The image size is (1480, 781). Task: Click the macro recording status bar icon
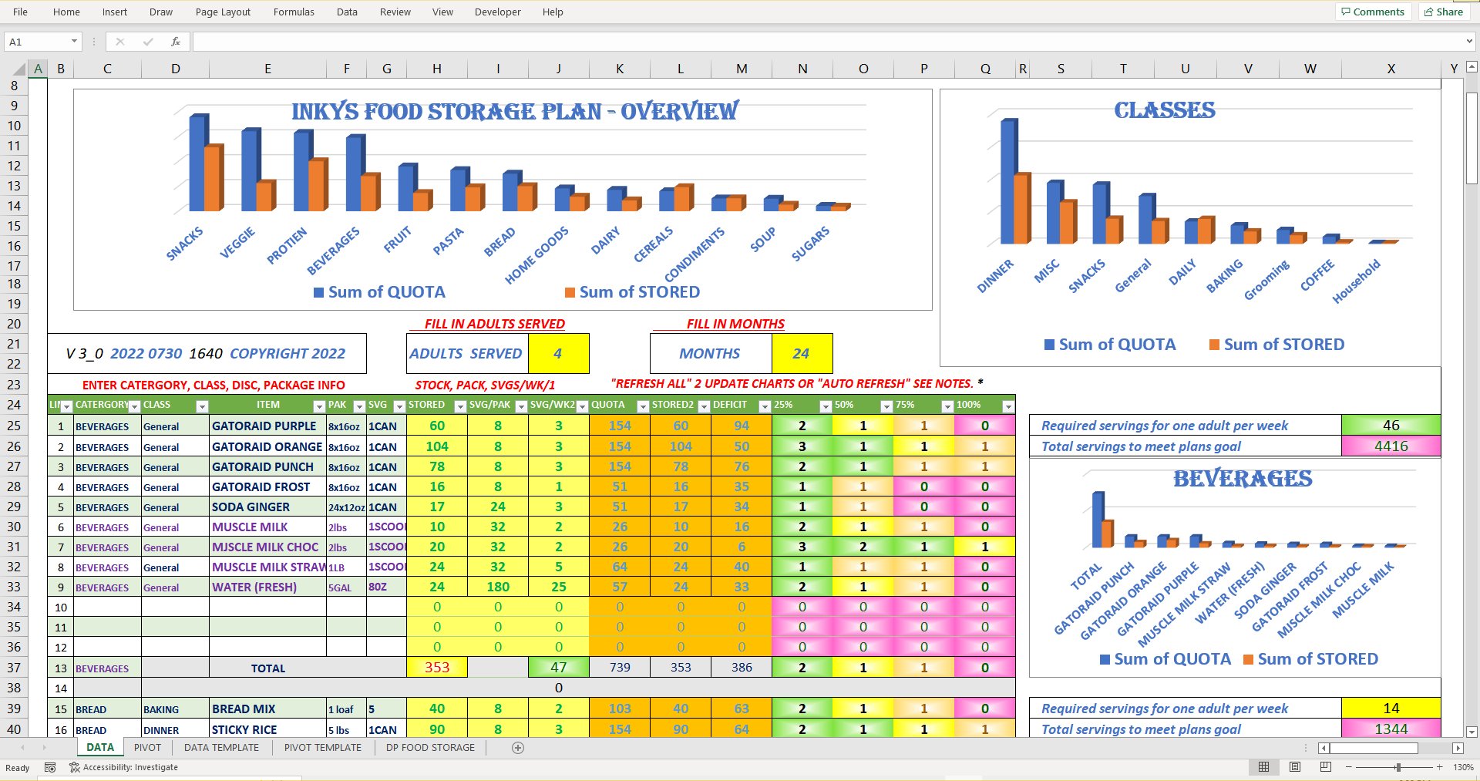click(x=50, y=768)
